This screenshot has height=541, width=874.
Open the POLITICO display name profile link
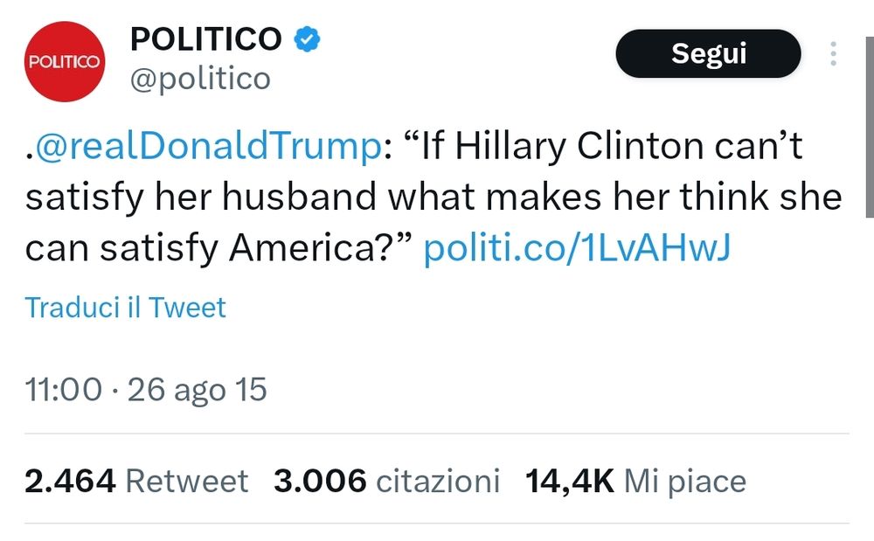tap(206, 39)
